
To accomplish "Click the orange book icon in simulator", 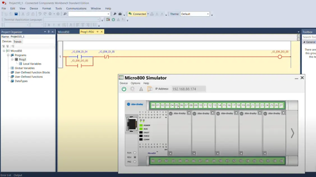I will click(x=150, y=89).
